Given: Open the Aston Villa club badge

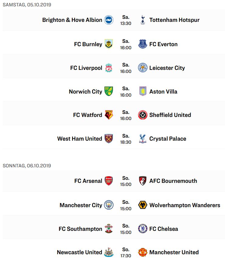Looking at the screenshot, I should [x=143, y=91].
